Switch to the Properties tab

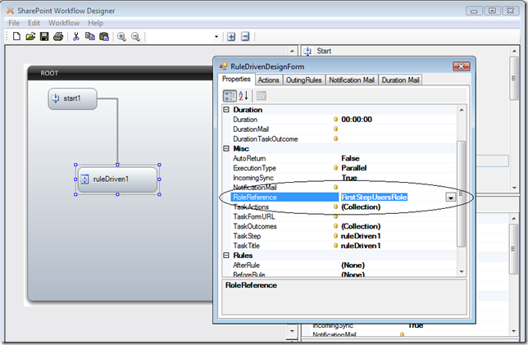[x=236, y=79]
